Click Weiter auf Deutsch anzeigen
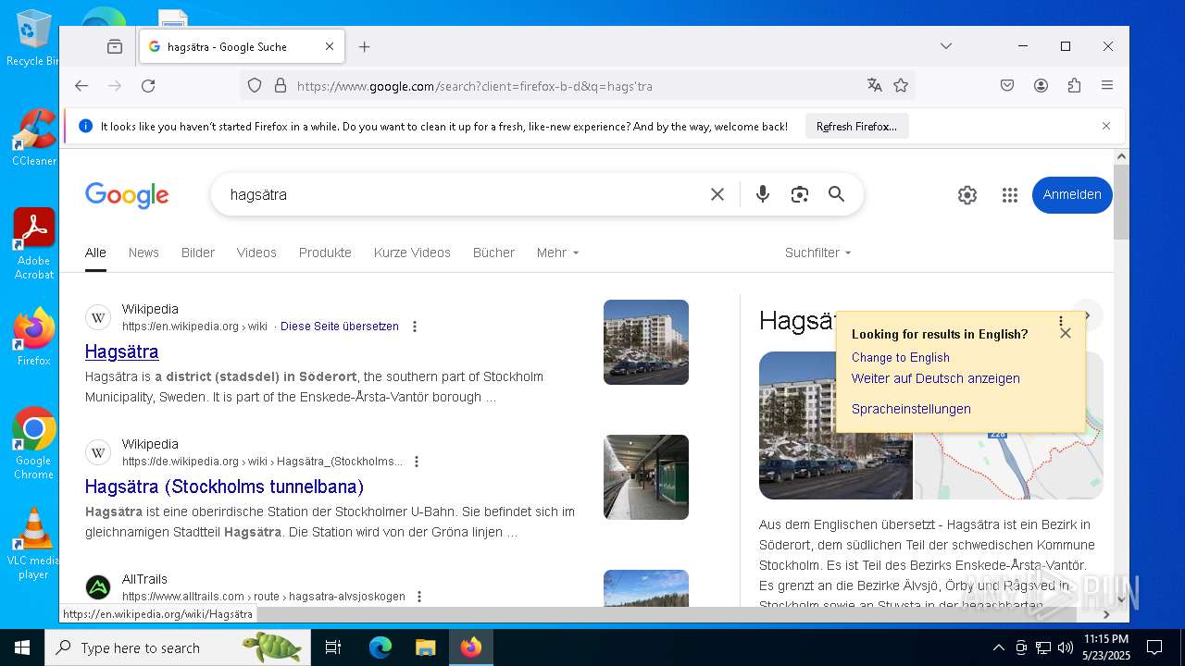The height and width of the screenshot is (666, 1185). click(936, 378)
